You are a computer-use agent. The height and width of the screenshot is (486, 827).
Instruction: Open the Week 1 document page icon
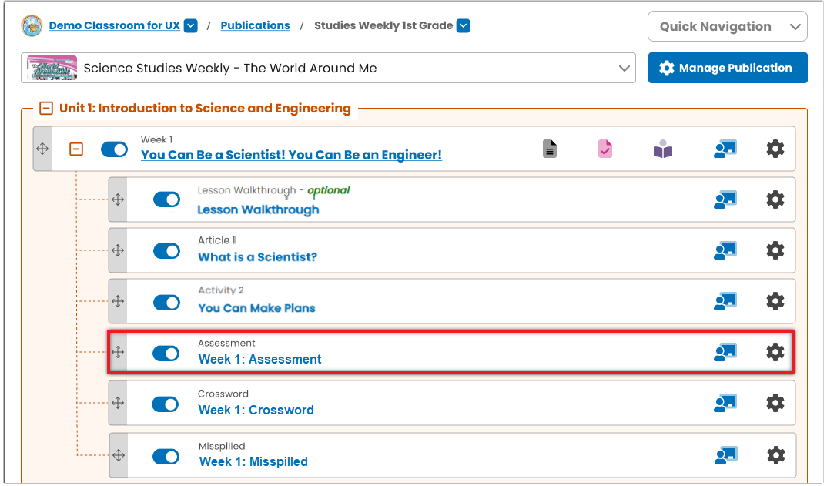[550, 149]
